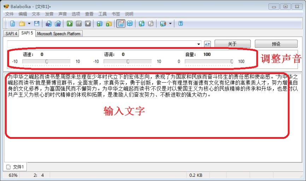This screenshot has height=181, width=306.
Task: Click the read files from folder icon
Action: (109, 24)
